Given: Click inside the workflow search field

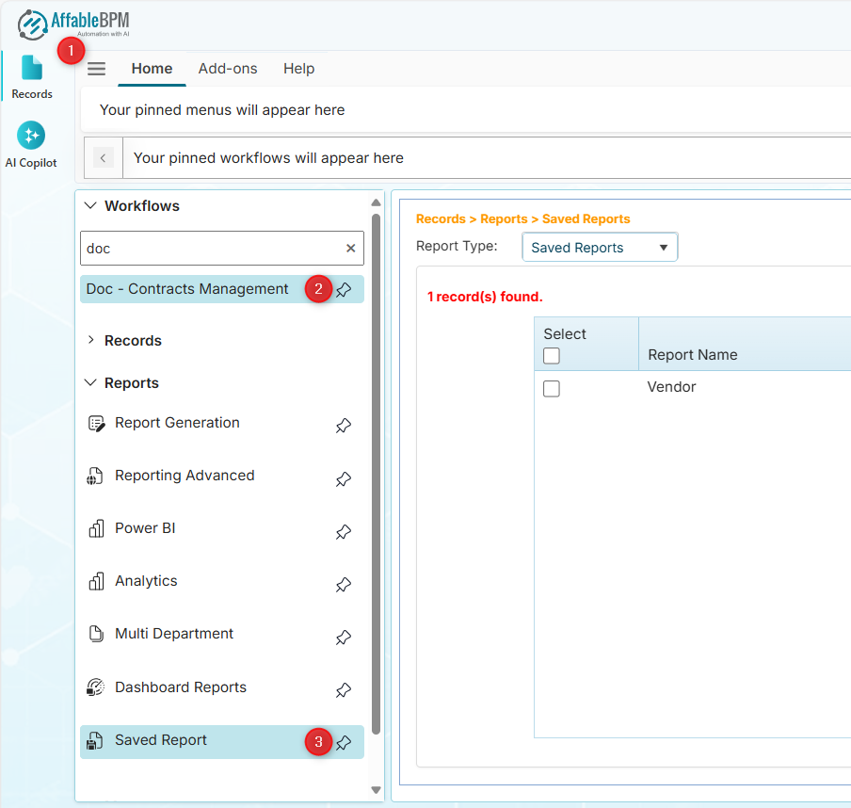Looking at the screenshot, I should [x=207, y=248].
